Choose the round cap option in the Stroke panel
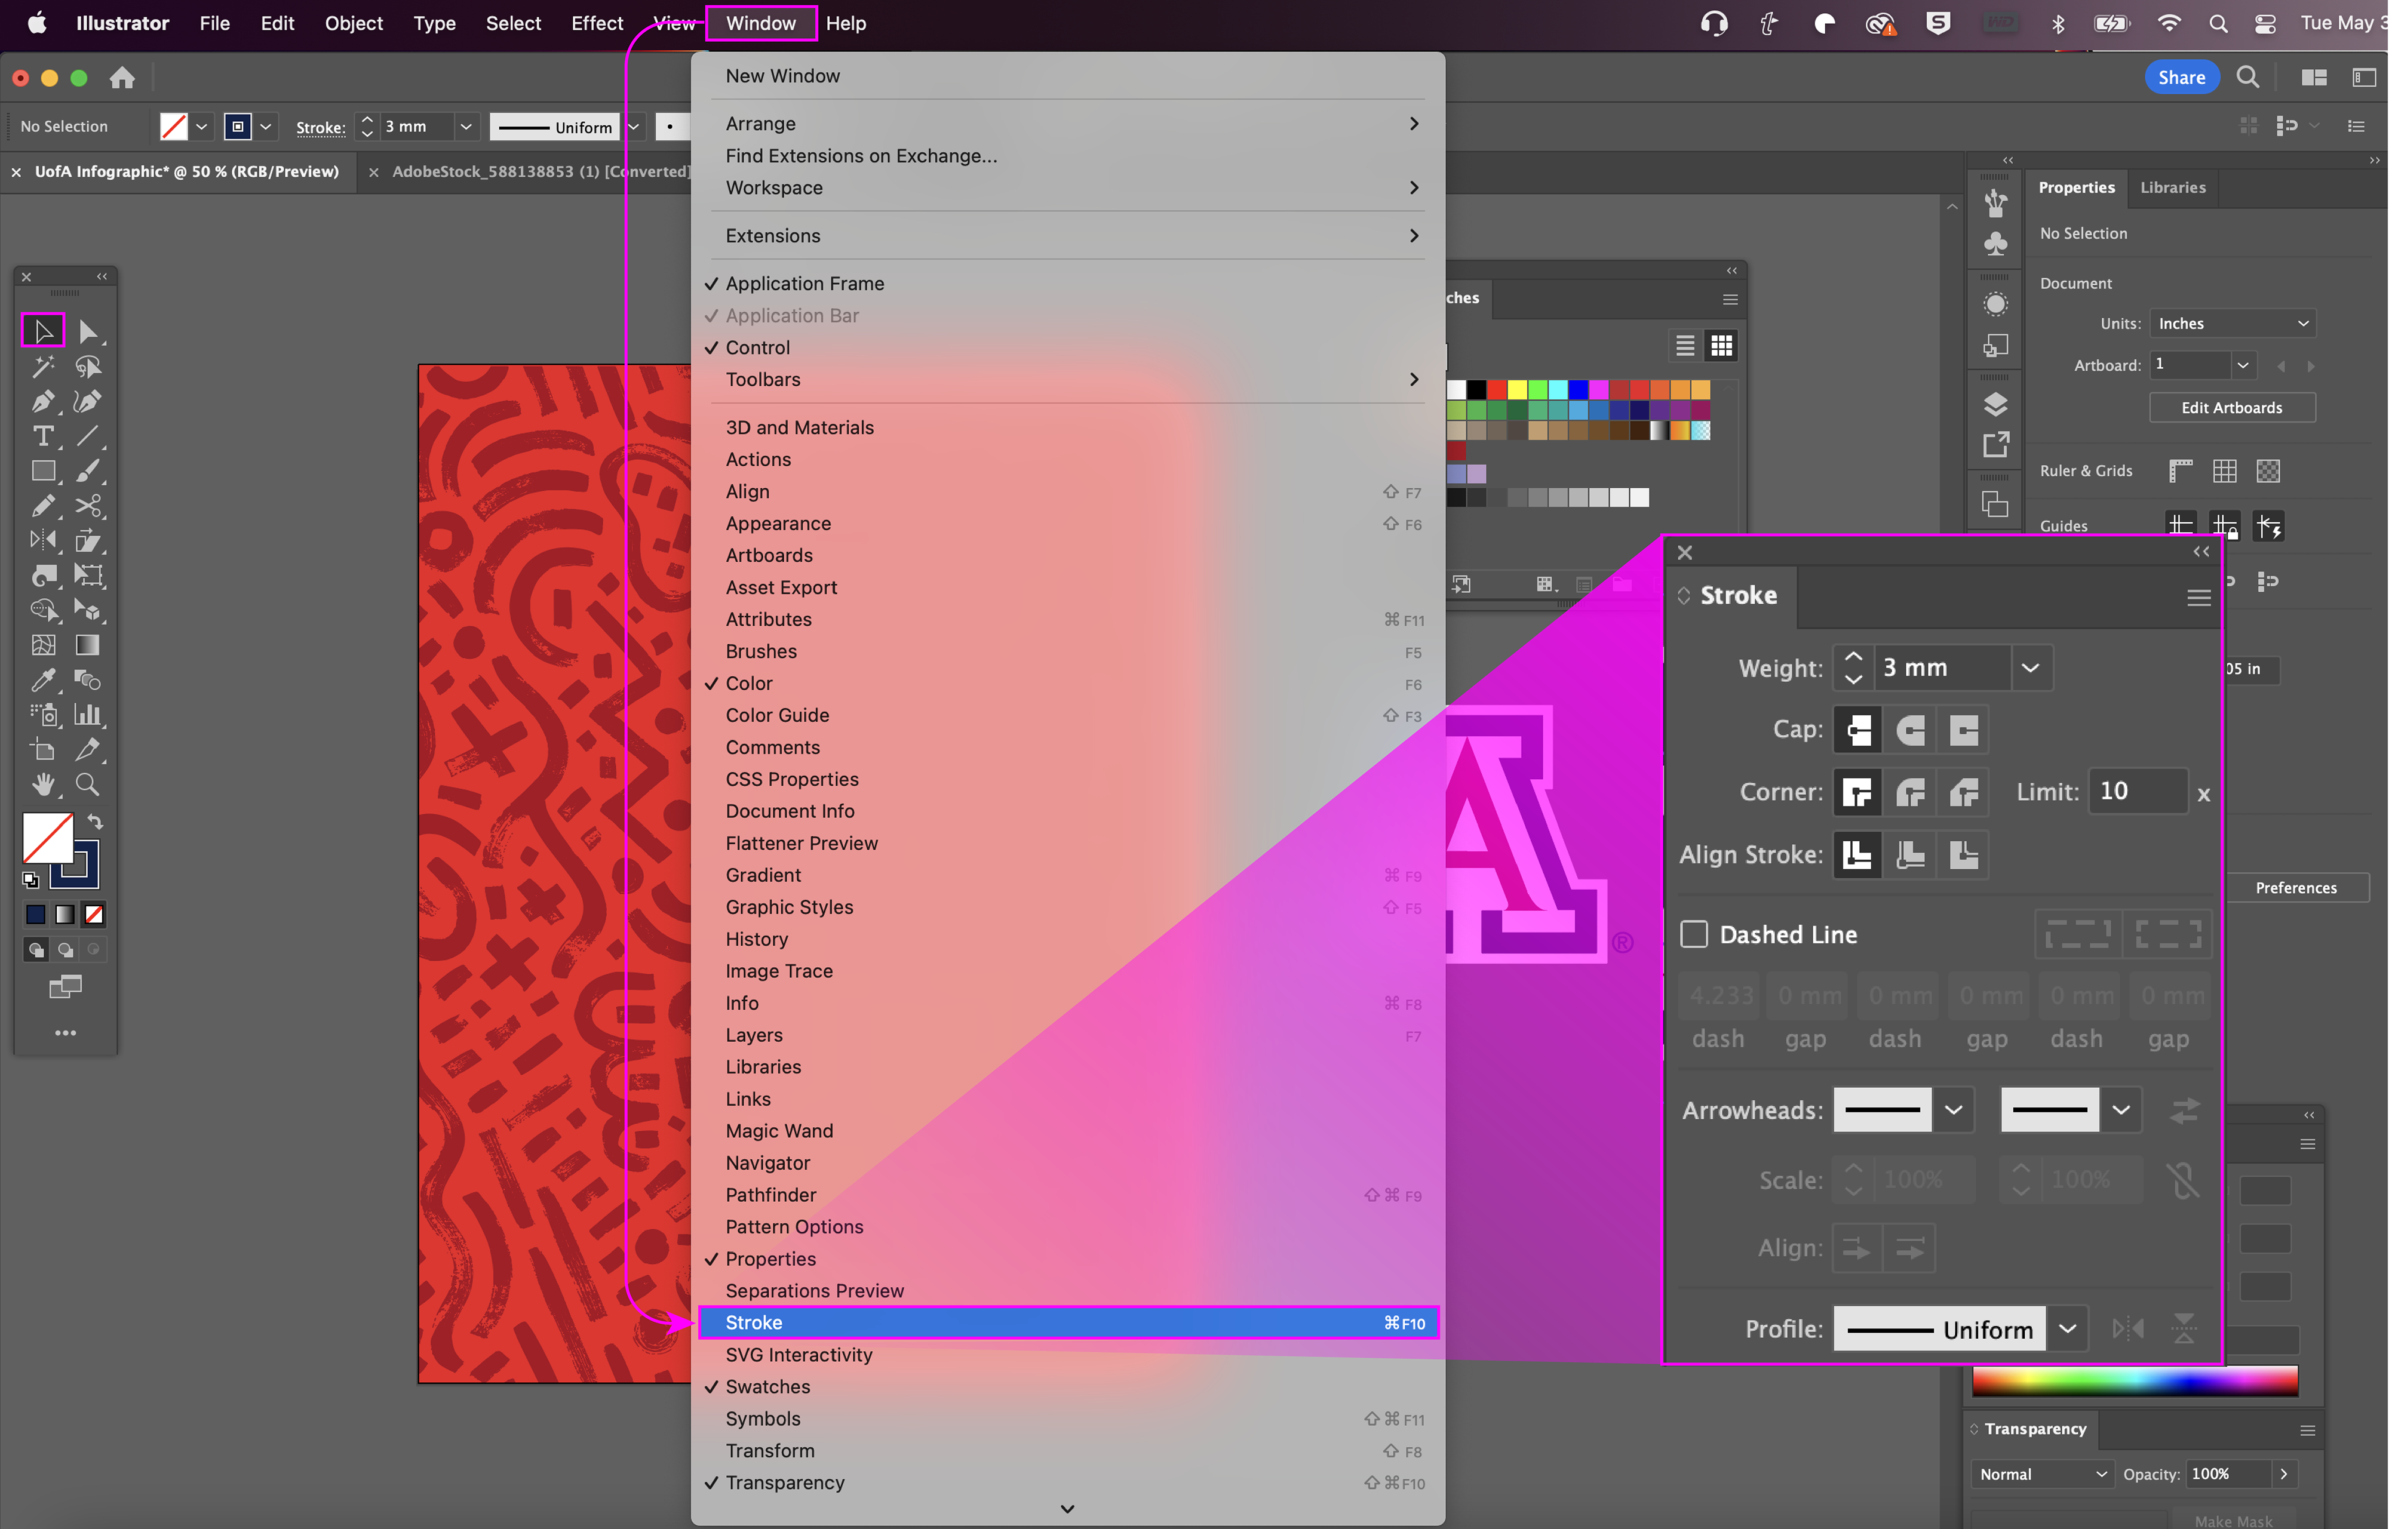Image resolution: width=2389 pixels, height=1529 pixels. (x=1909, y=730)
